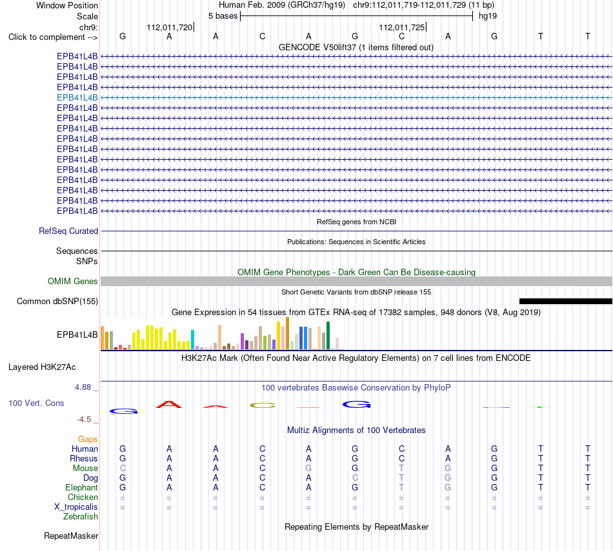Click the highlighted light-blue EPB41L4B transcript label
613x551 pixels.
(x=77, y=97)
